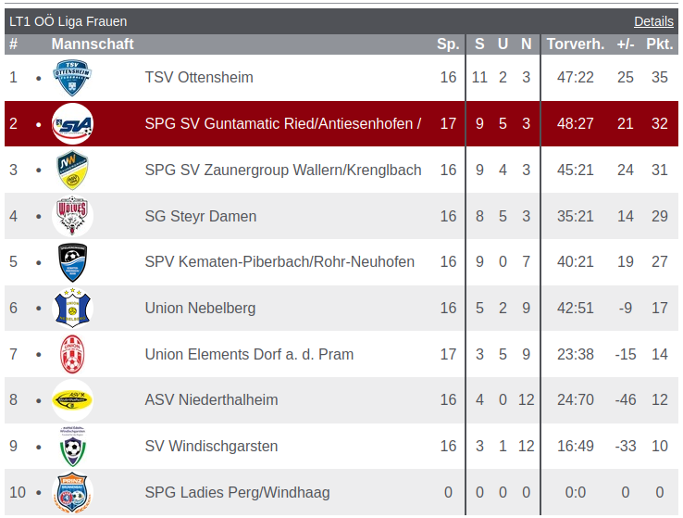Screen dimensions: 683x518
Task: Click the Sp. column header
Action: coord(448,44)
